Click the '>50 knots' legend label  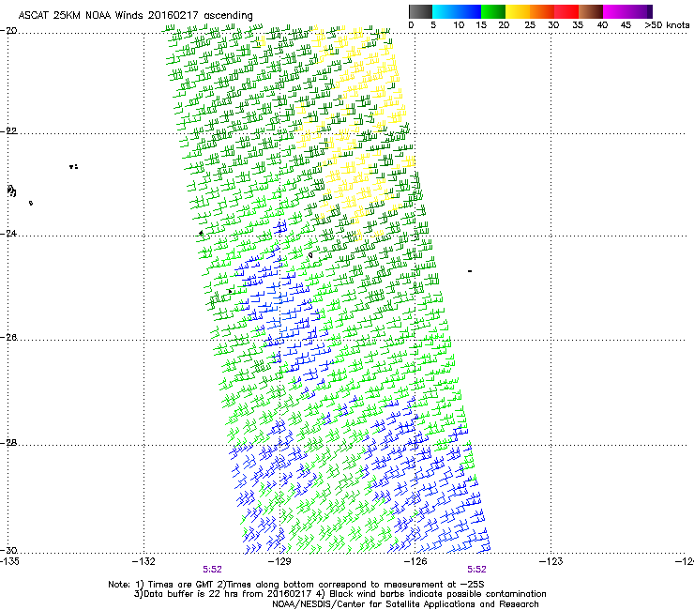tap(667, 25)
